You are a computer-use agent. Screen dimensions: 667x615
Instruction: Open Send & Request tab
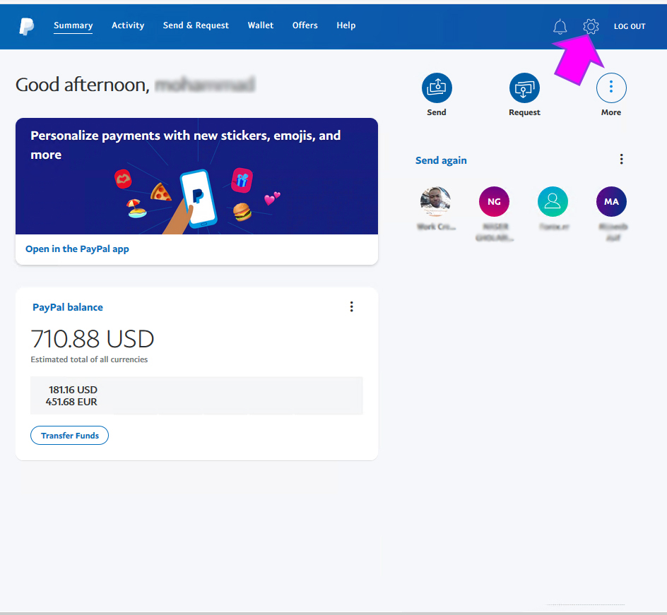[x=196, y=25]
